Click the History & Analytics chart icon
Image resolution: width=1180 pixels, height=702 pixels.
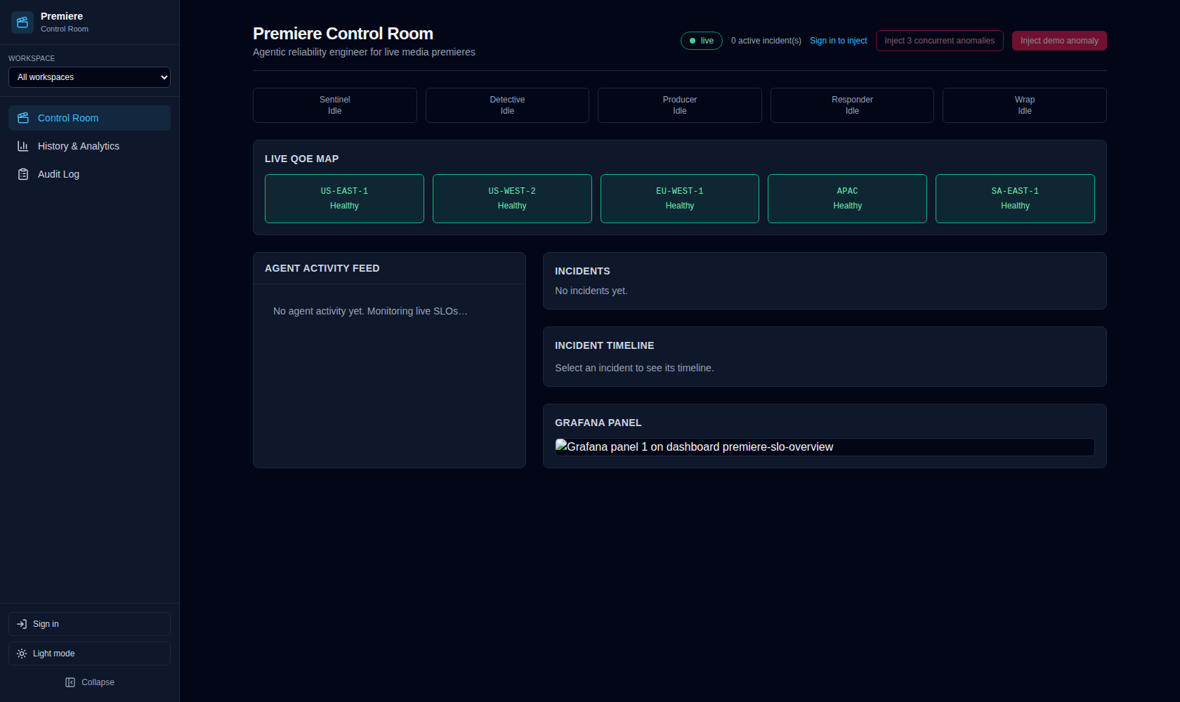pos(23,146)
